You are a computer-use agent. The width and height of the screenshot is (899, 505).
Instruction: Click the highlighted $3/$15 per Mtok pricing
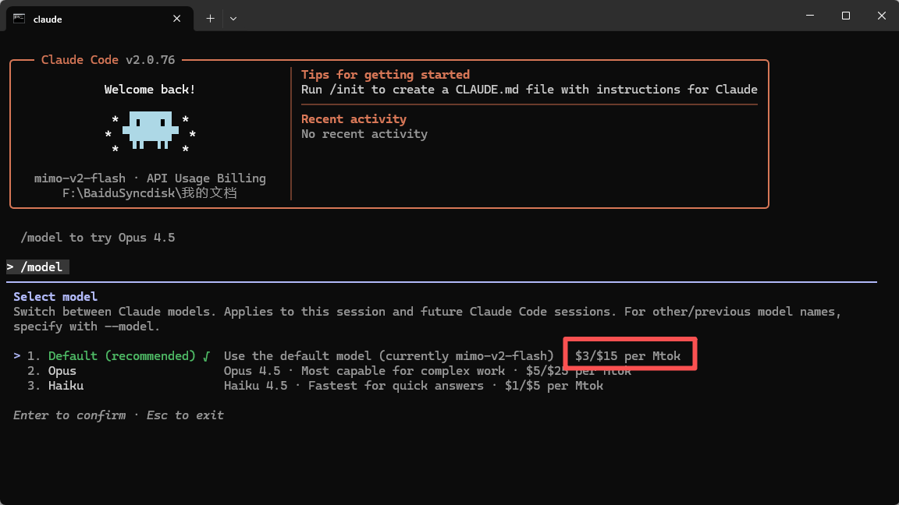click(x=627, y=356)
